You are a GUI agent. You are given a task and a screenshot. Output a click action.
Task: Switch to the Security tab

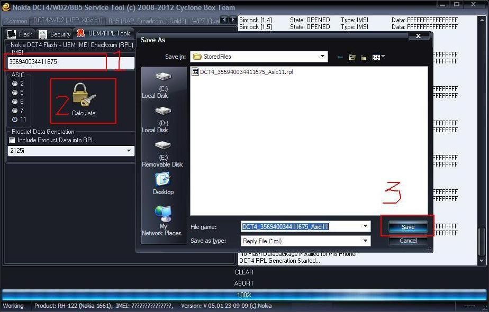click(x=56, y=34)
